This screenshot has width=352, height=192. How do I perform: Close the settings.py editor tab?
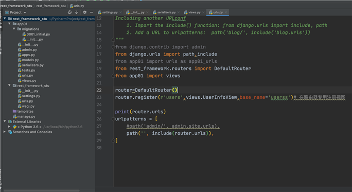coord(120,12)
